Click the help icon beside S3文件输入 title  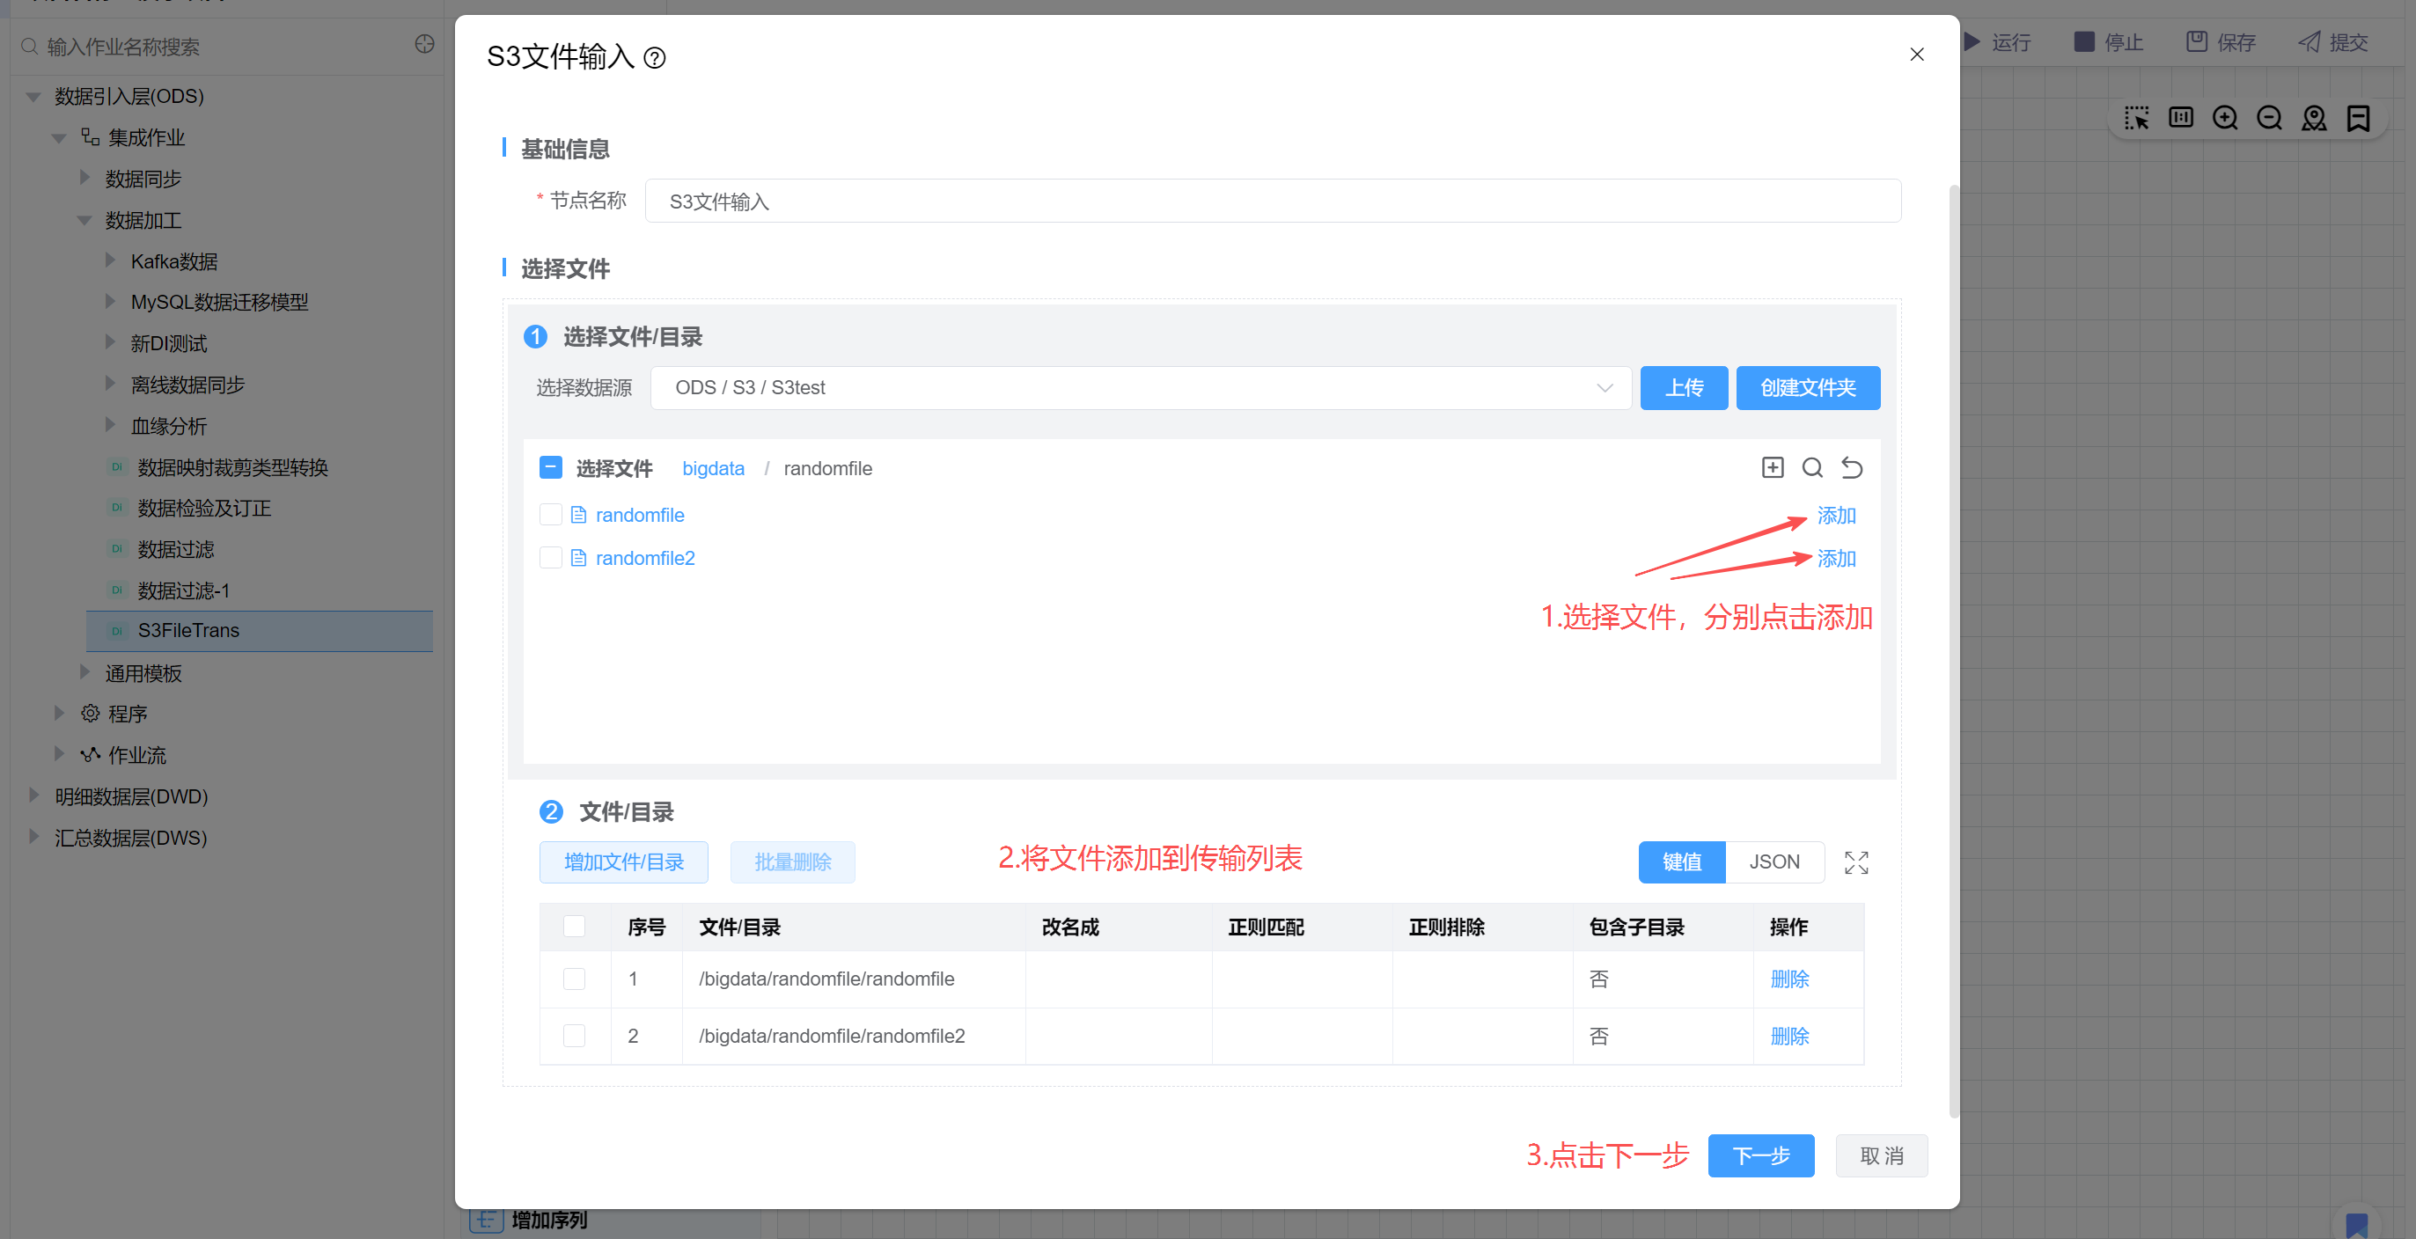coord(655,58)
